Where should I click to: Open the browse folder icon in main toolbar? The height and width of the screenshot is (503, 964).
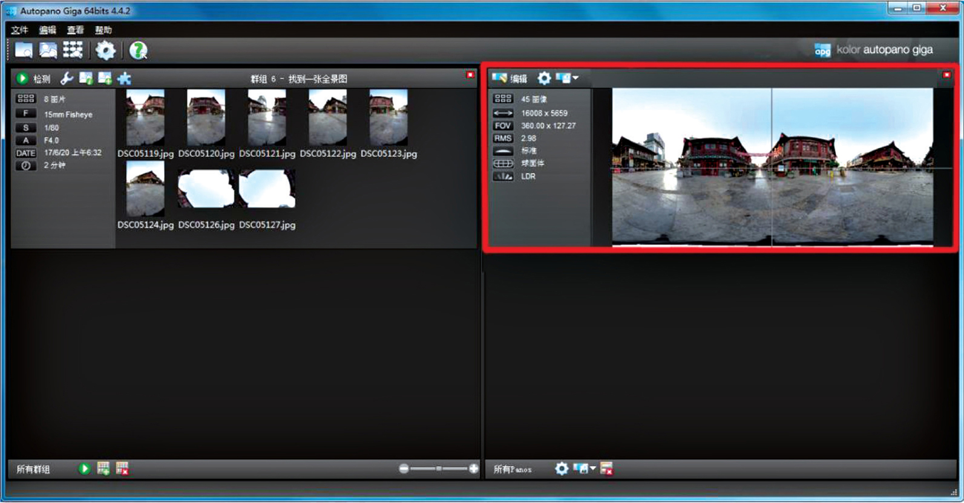click(24, 50)
